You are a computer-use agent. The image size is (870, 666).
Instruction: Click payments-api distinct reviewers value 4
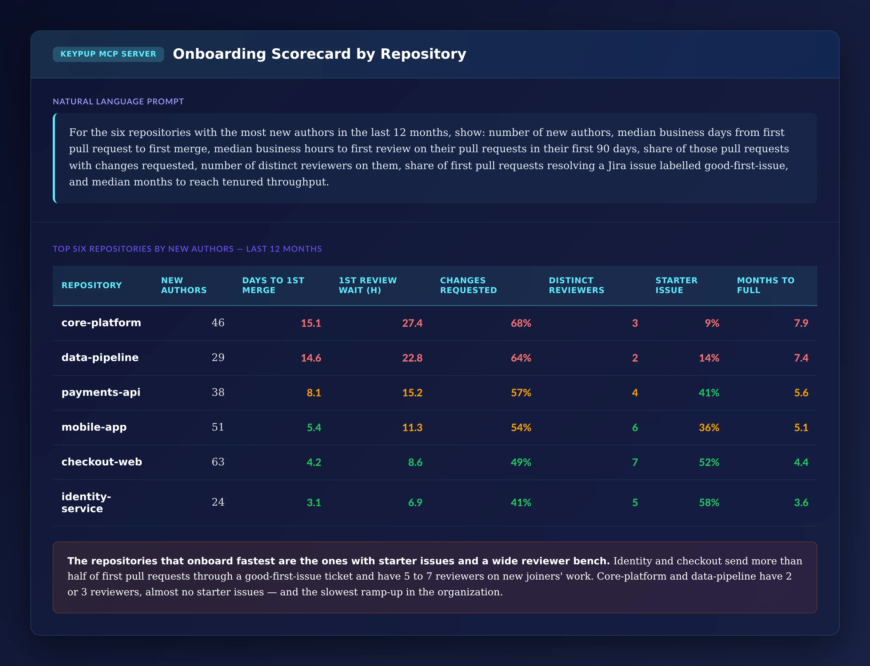(635, 393)
